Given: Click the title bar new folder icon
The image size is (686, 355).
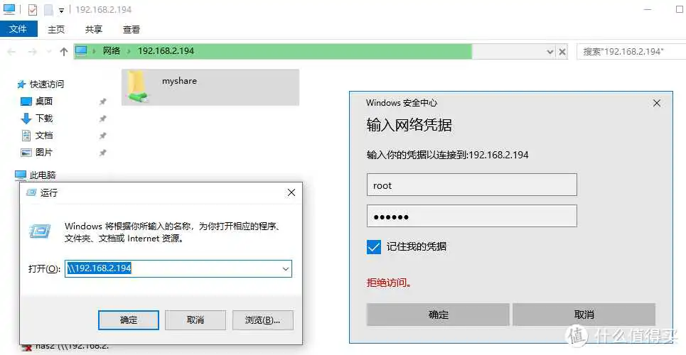Looking at the screenshot, I should click(48, 10).
